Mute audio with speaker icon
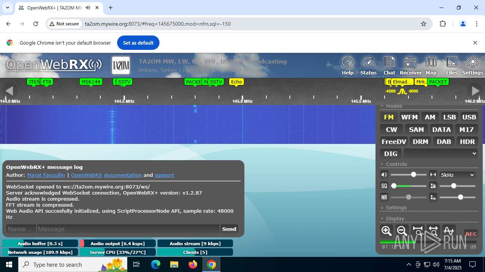485x272 pixels. pos(384,175)
